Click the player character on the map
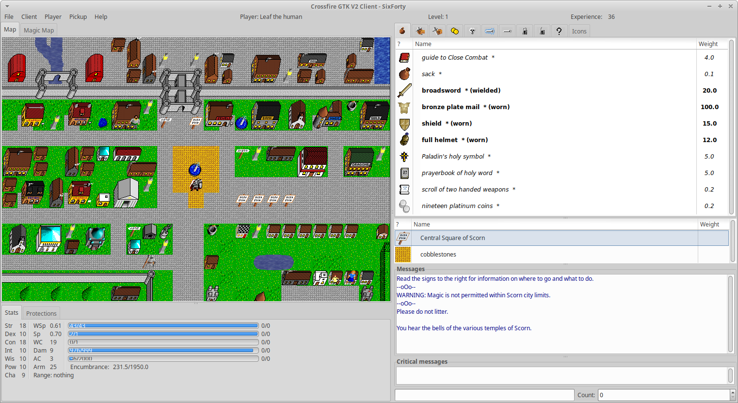Viewport: 738px width, 403px height. pos(196,185)
